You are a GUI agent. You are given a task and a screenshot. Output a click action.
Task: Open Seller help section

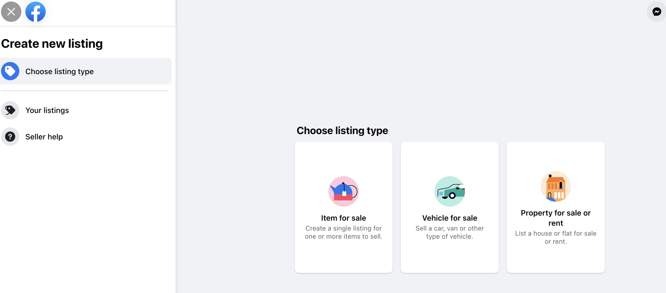44,136
